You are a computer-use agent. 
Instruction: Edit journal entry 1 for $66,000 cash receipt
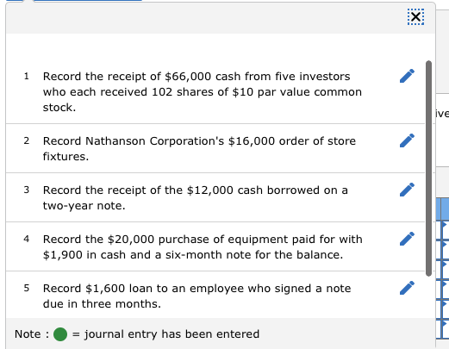pyautogui.click(x=407, y=76)
